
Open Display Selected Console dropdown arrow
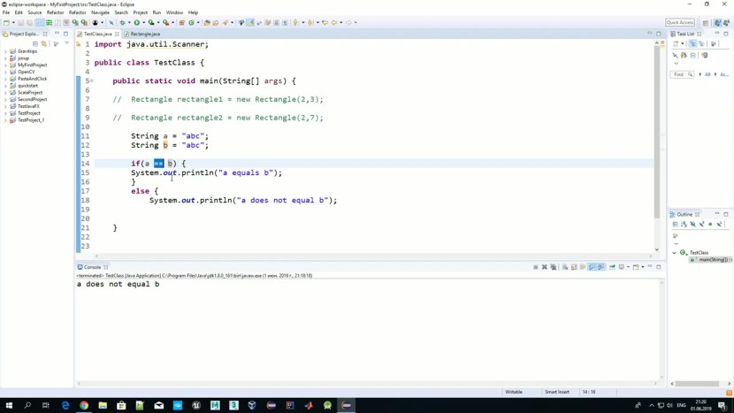[x=628, y=267]
